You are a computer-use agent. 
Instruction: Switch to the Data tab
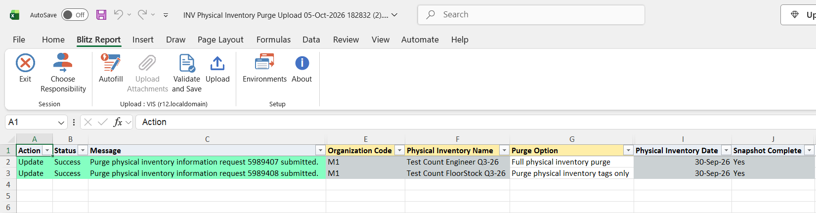(311, 40)
